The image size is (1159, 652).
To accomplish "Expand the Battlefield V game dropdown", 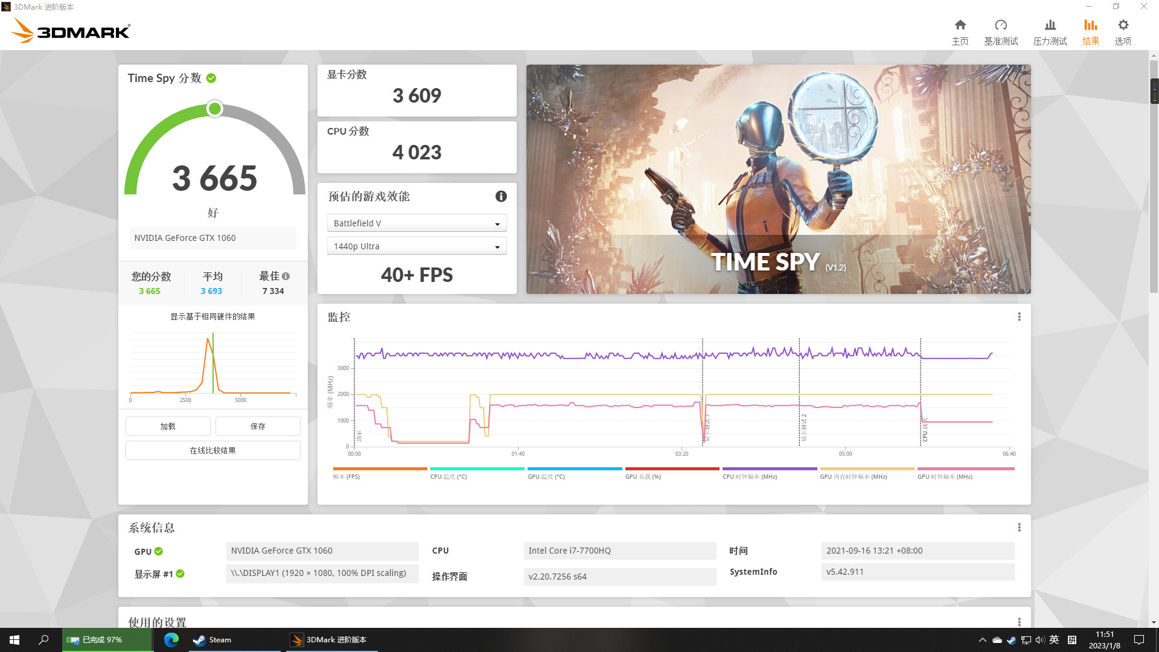I will [417, 223].
